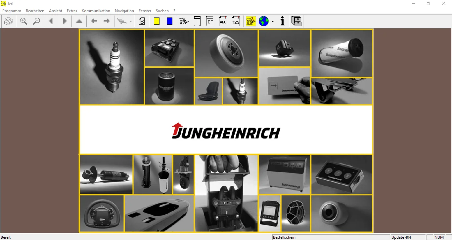This screenshot has height=240, width=452.
Task: Click the up navigation arrow button
Action: pos(79,21)
